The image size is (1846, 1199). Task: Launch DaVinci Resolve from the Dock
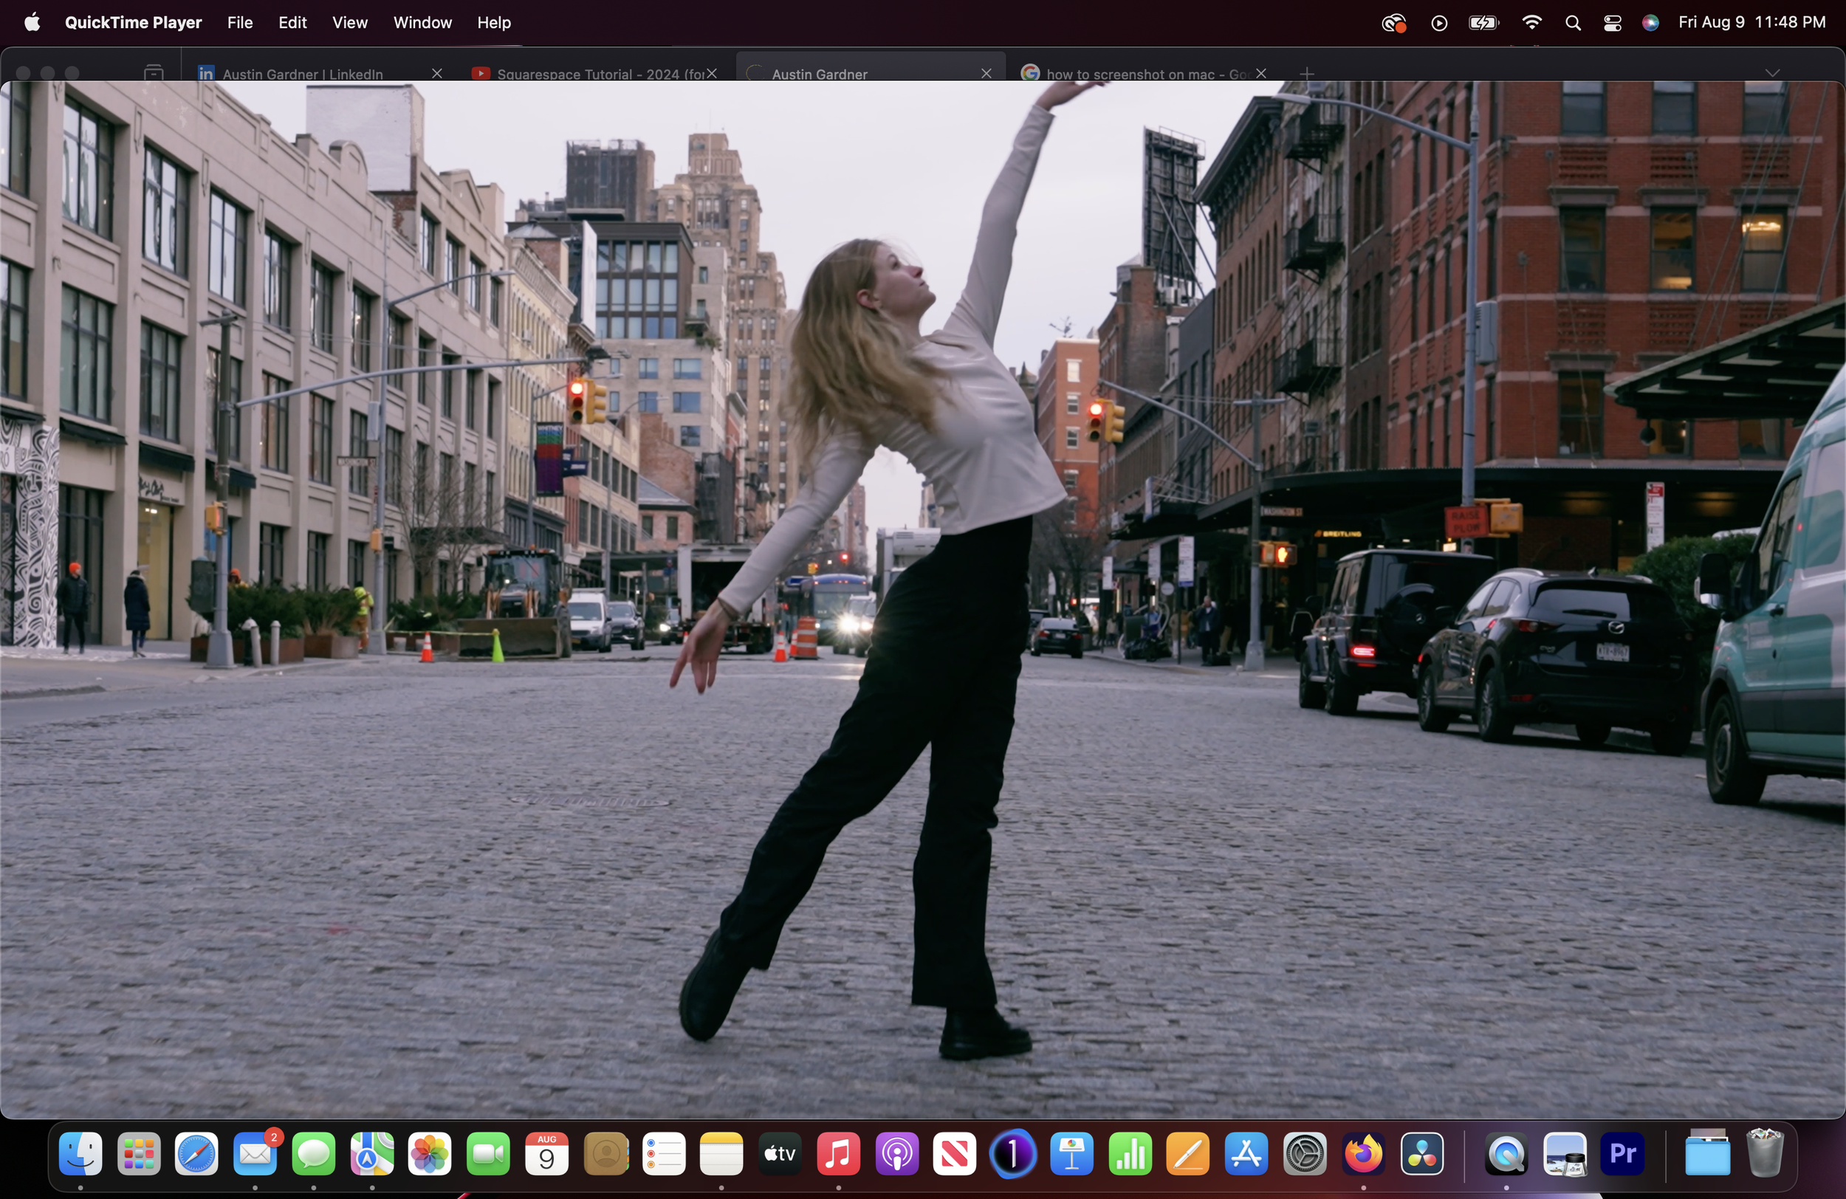pyautogui.click(x=1421, y=1155)
